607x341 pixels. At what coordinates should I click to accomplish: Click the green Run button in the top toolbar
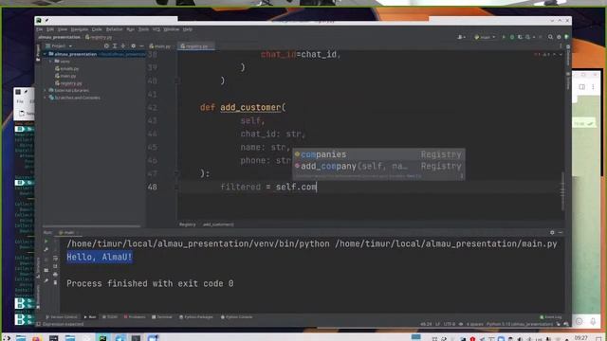click(x=504, y=37)
